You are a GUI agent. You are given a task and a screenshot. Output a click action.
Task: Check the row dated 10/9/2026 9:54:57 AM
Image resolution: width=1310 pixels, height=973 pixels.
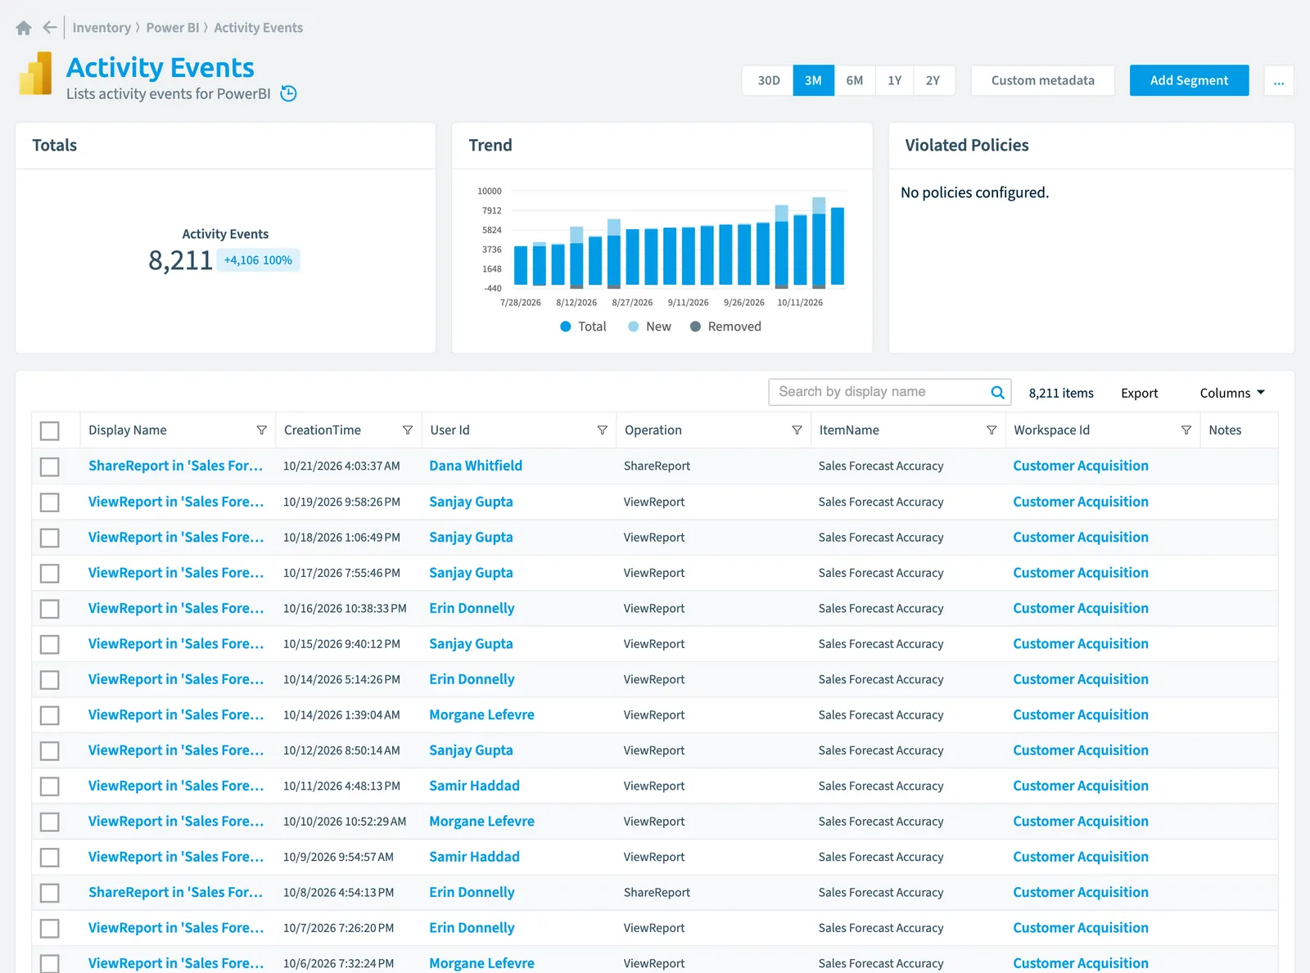click(50, 857)
